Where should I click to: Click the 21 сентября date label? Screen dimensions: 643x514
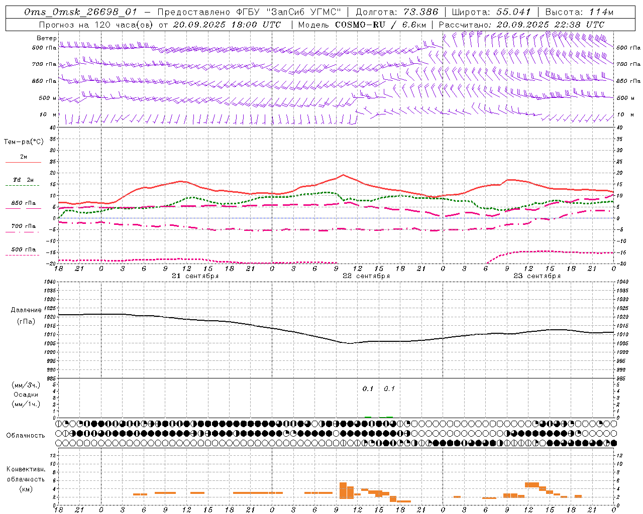(x=195, y=276)
